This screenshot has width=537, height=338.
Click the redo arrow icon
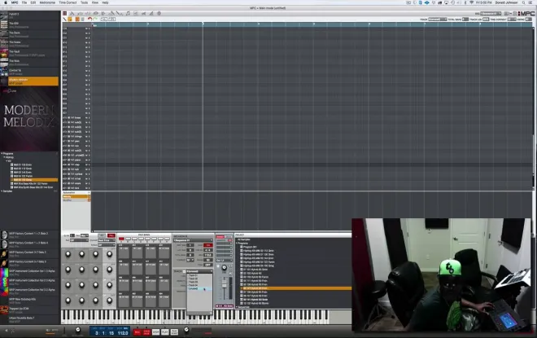95,19
